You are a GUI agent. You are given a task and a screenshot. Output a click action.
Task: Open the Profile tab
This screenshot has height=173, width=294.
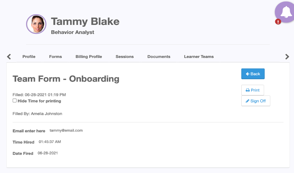pyautogui.click(x=29, y=57)
